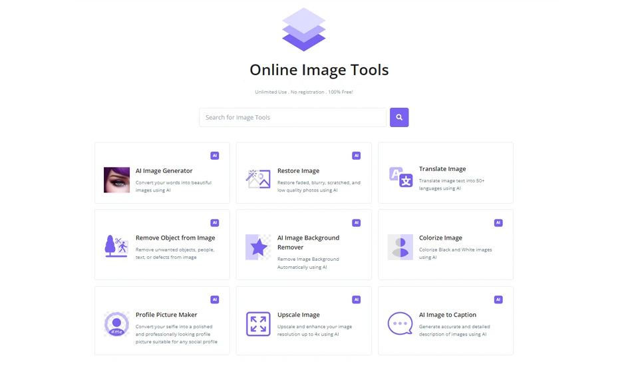Click the Upscale Image expand arrows icon
Image resolution: width=632 pixels, height=366 pixels.
click(258, 324)
